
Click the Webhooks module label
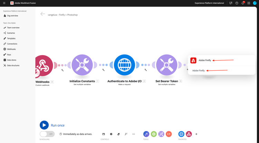pyautogui.click(x=42, y=82)
